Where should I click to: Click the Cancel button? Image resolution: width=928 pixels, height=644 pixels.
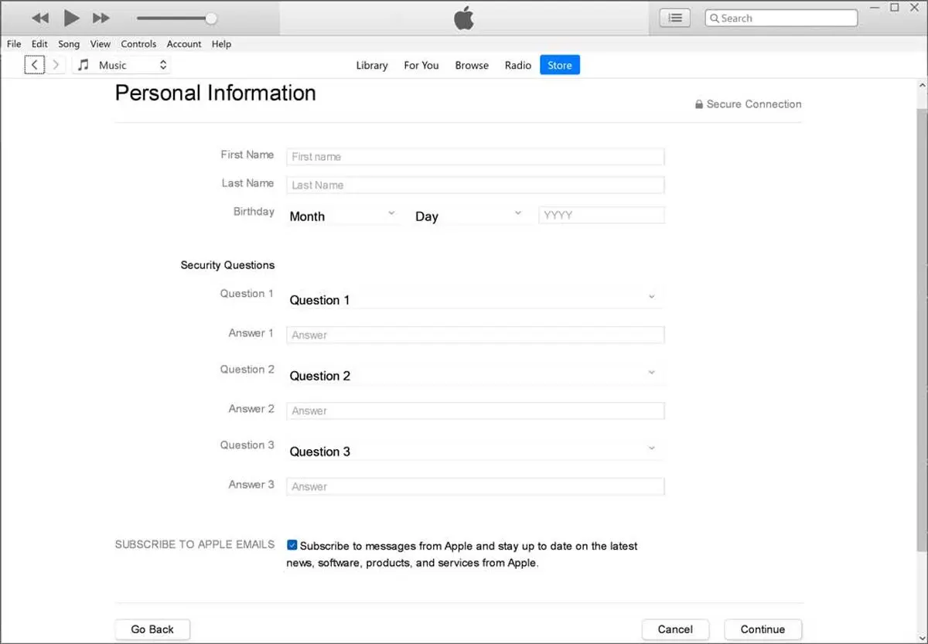[x=675, y=629]
